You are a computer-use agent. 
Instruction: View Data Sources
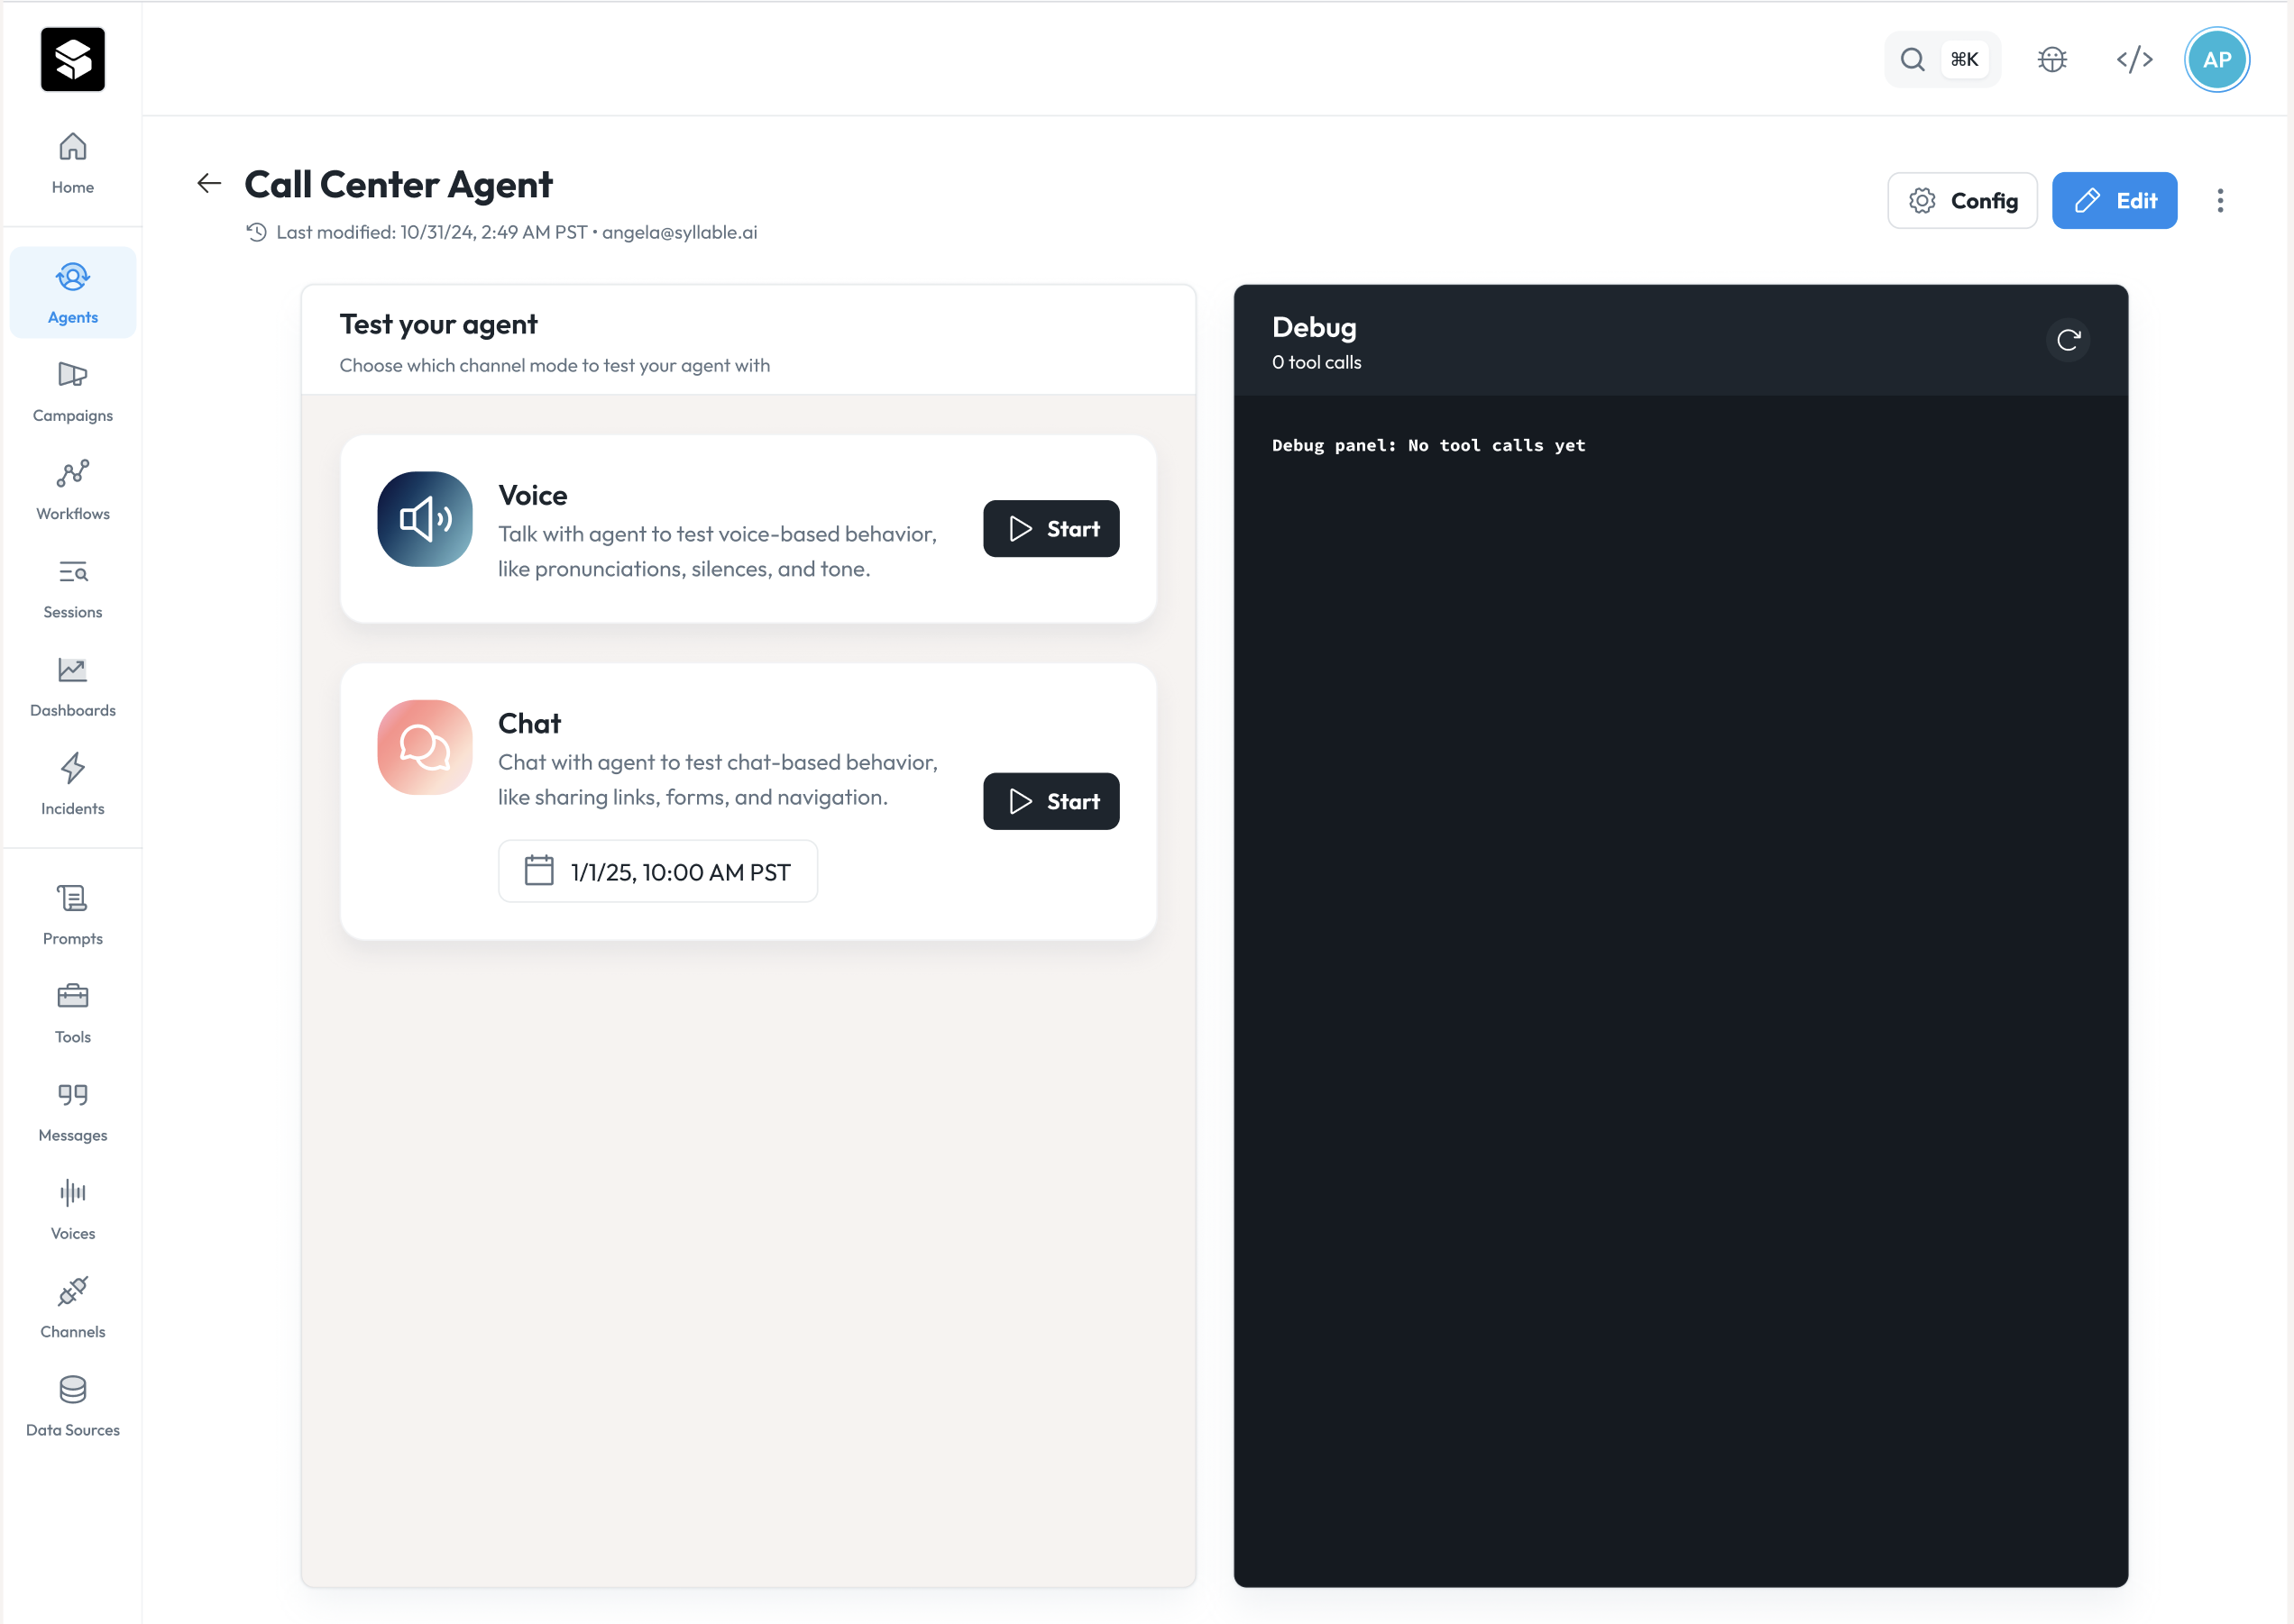click(72, 1404)
